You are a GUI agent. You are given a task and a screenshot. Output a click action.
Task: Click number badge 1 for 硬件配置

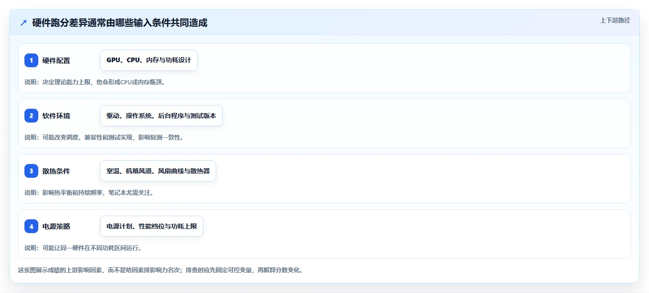[31, 60]
